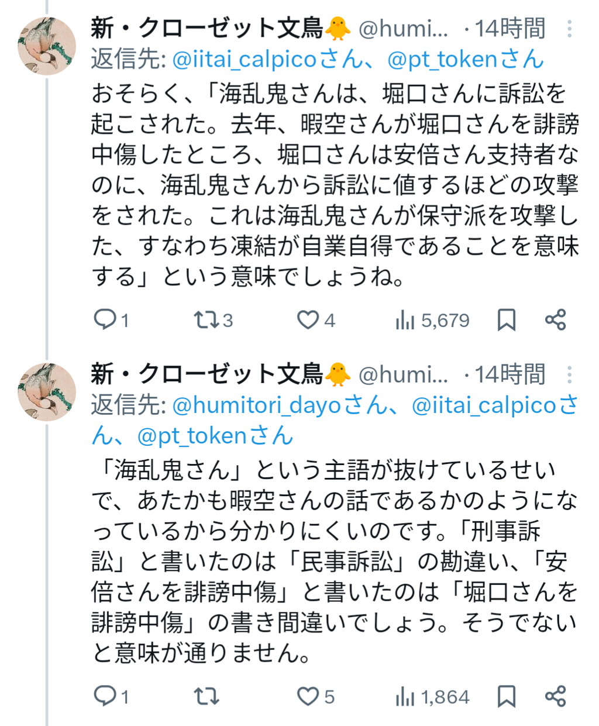
Task: Like the second tweet with 5 likes
Action: point(308,696)
